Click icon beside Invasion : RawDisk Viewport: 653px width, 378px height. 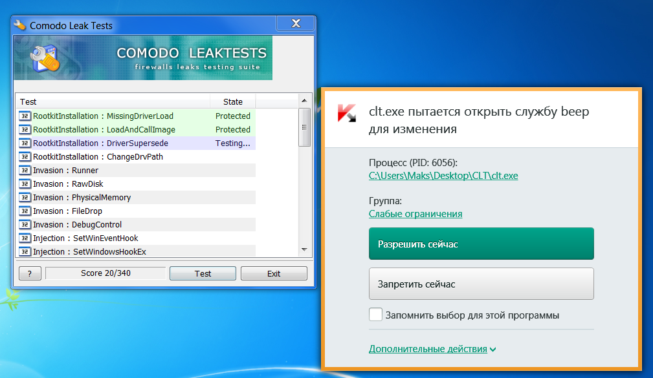(x=25, y=184)
